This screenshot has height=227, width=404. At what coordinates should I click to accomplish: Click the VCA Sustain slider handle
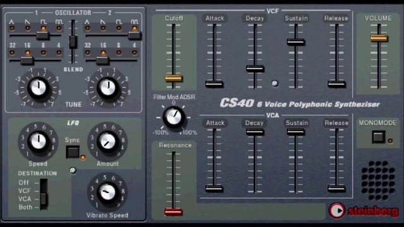tap(296, 132)
